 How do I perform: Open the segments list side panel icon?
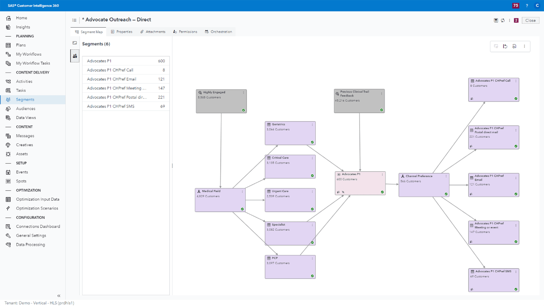point(75,56)
